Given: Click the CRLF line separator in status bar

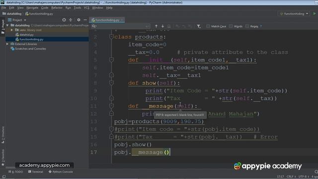Looking at the screenshot, I should 291,177.
